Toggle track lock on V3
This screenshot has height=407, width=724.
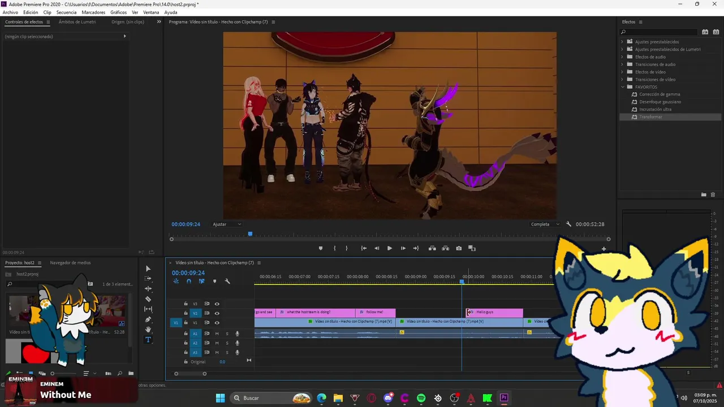pyautogui.click(x=186, y=304)
